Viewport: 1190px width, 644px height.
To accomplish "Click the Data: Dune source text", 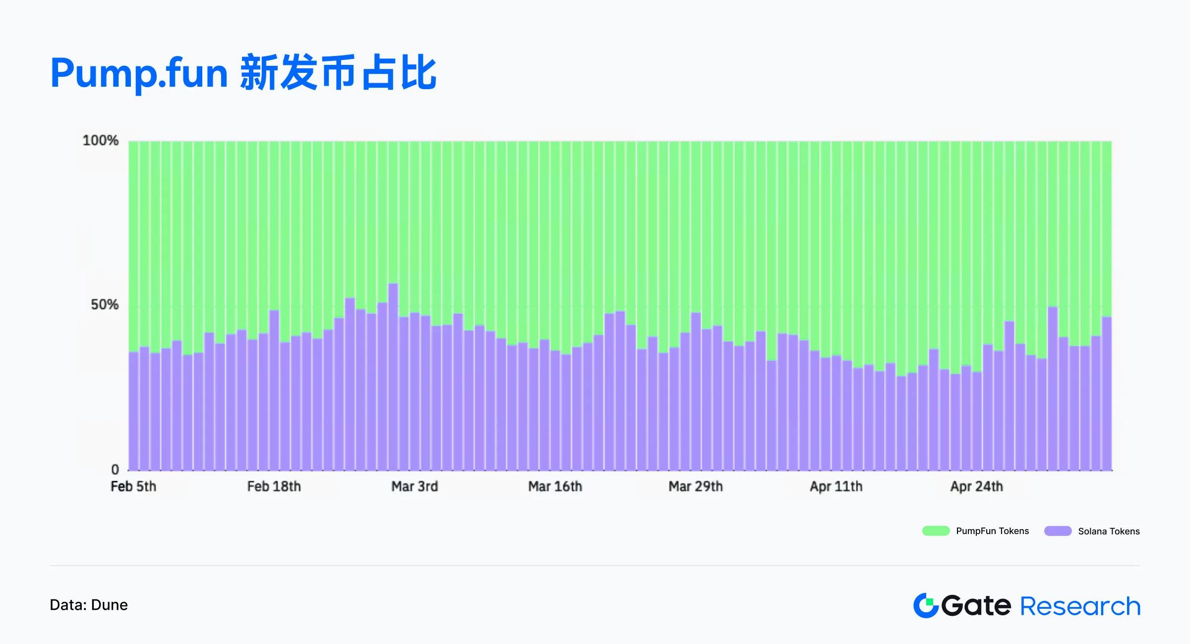I will tap(89, 605).
